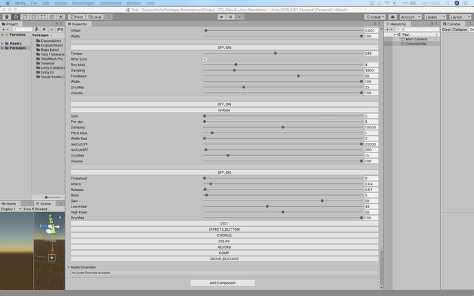Open the Layout dropdown
This screenshot has height=296, width=474.
[x=460, y=17]
